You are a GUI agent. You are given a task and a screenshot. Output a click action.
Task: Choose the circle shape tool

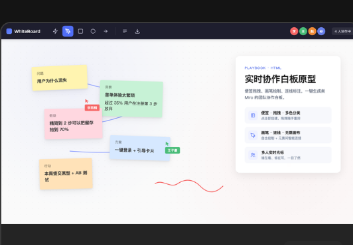tap(93, 31)
